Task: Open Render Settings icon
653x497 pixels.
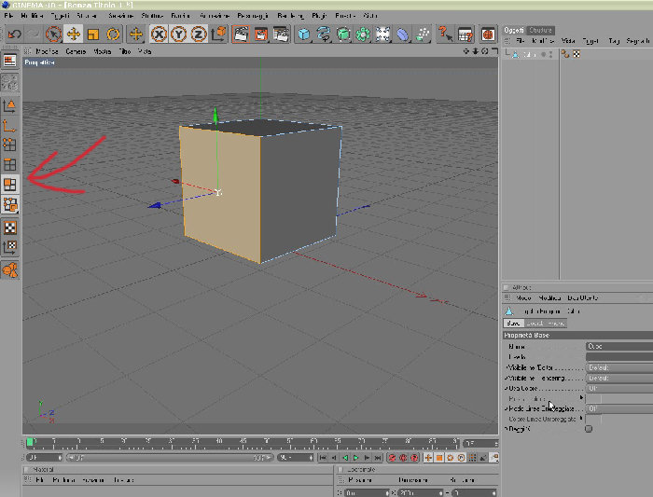Action: pyautogui.click(x=281, y=35)
